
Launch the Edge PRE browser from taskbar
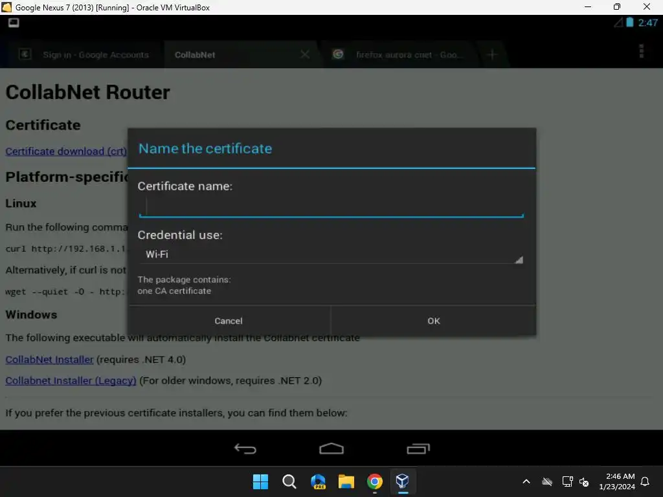pyautogui.click(x=318, y=481)
